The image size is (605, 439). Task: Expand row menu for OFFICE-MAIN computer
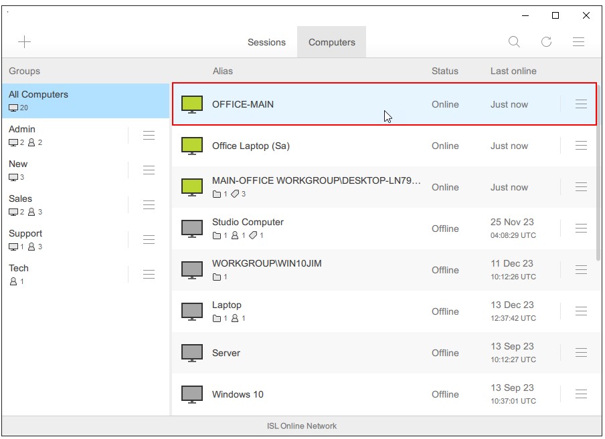581,104
